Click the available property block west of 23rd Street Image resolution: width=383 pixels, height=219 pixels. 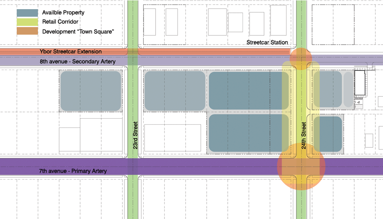click(91, 91)
